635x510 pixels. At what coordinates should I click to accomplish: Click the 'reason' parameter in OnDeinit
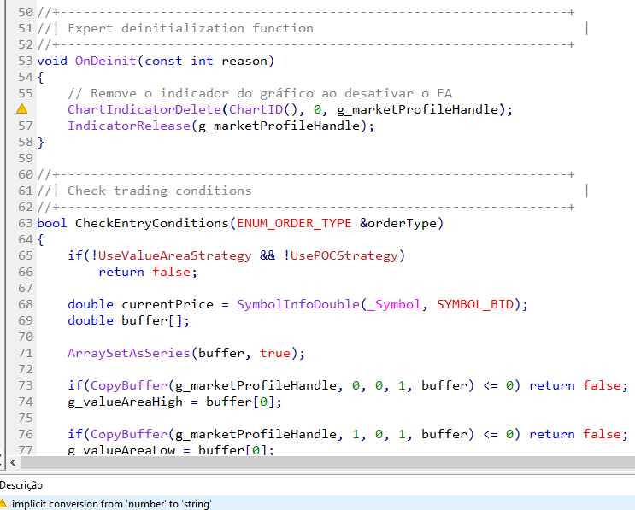[x=244, y=61]
